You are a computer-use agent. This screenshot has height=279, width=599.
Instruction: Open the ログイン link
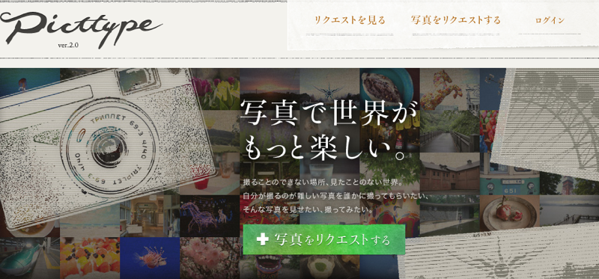[x=550, y=21]
